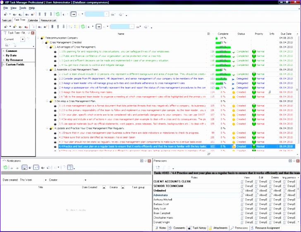Collapse 1.Advantages of Crisis Management group

(x=47, y=47)
